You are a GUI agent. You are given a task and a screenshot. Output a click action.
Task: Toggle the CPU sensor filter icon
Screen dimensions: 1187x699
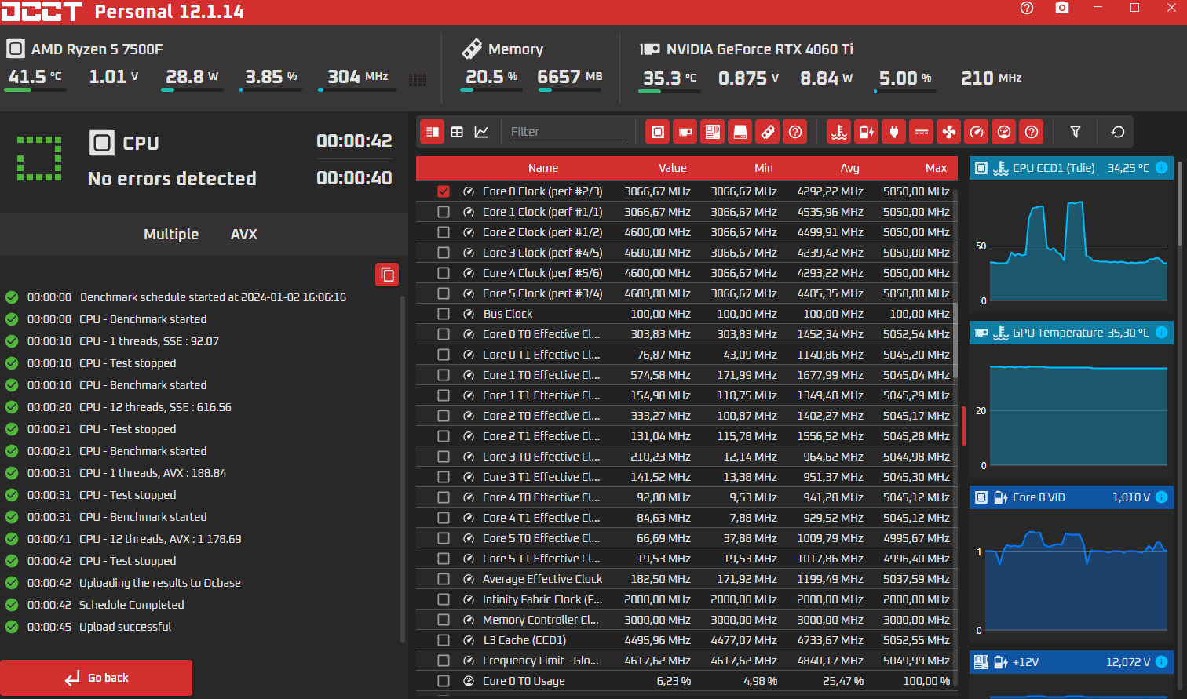click(x=658, y=132)
